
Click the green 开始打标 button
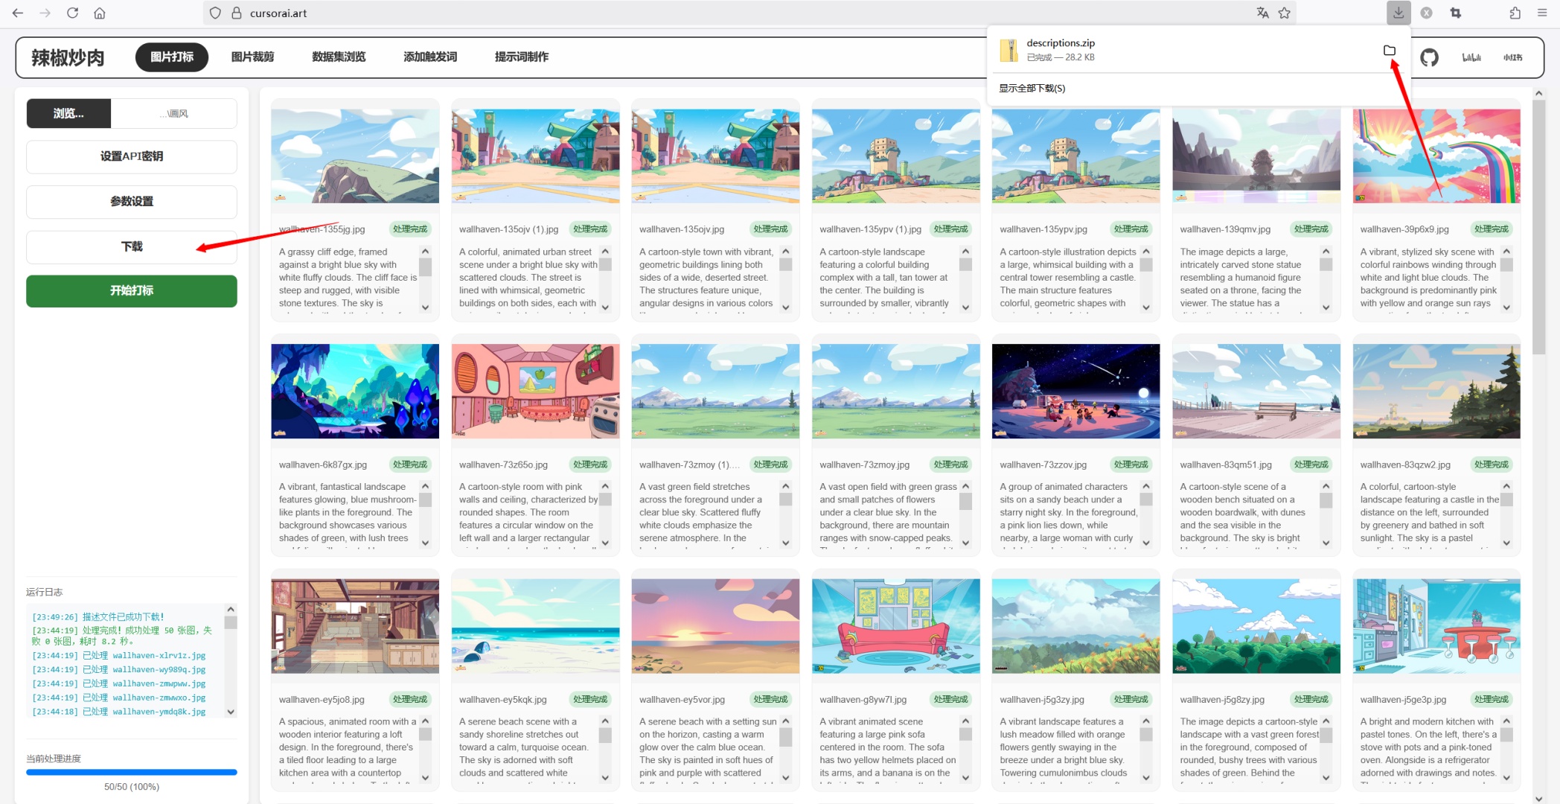(x=132, y=290)
